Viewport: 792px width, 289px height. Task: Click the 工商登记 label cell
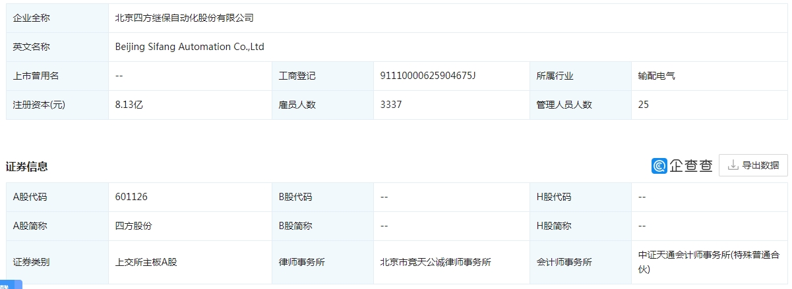coord(297,76)
